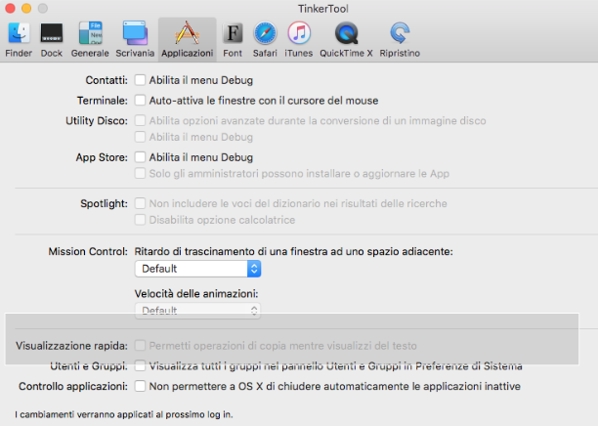Image resolution: width=598 pixels, height=426 pixels.
Task: Toggle show all groups in Utenti e Gruppi
Action: click(140, 365)
